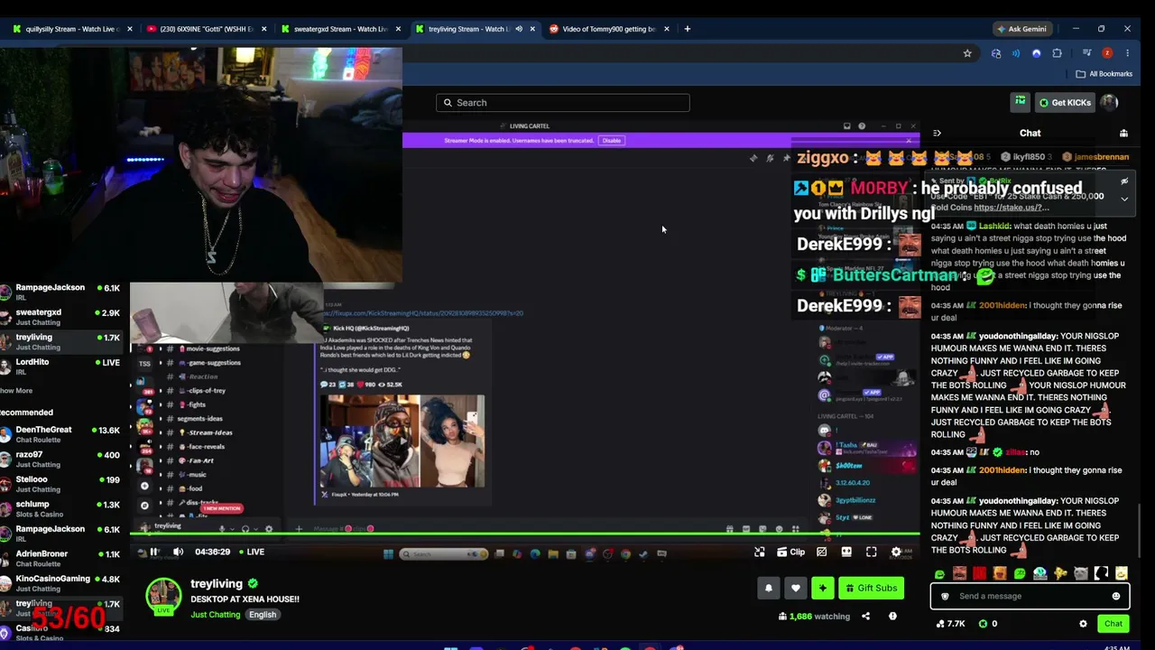Click the English language tag

(x=263, y=615)
